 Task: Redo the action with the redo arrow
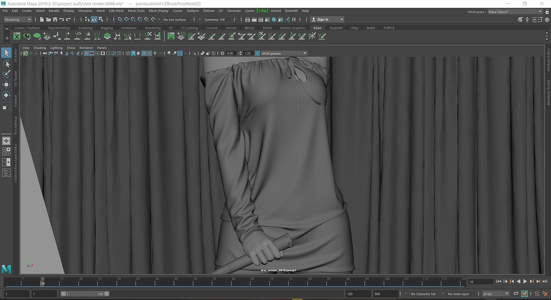point(68,19)
